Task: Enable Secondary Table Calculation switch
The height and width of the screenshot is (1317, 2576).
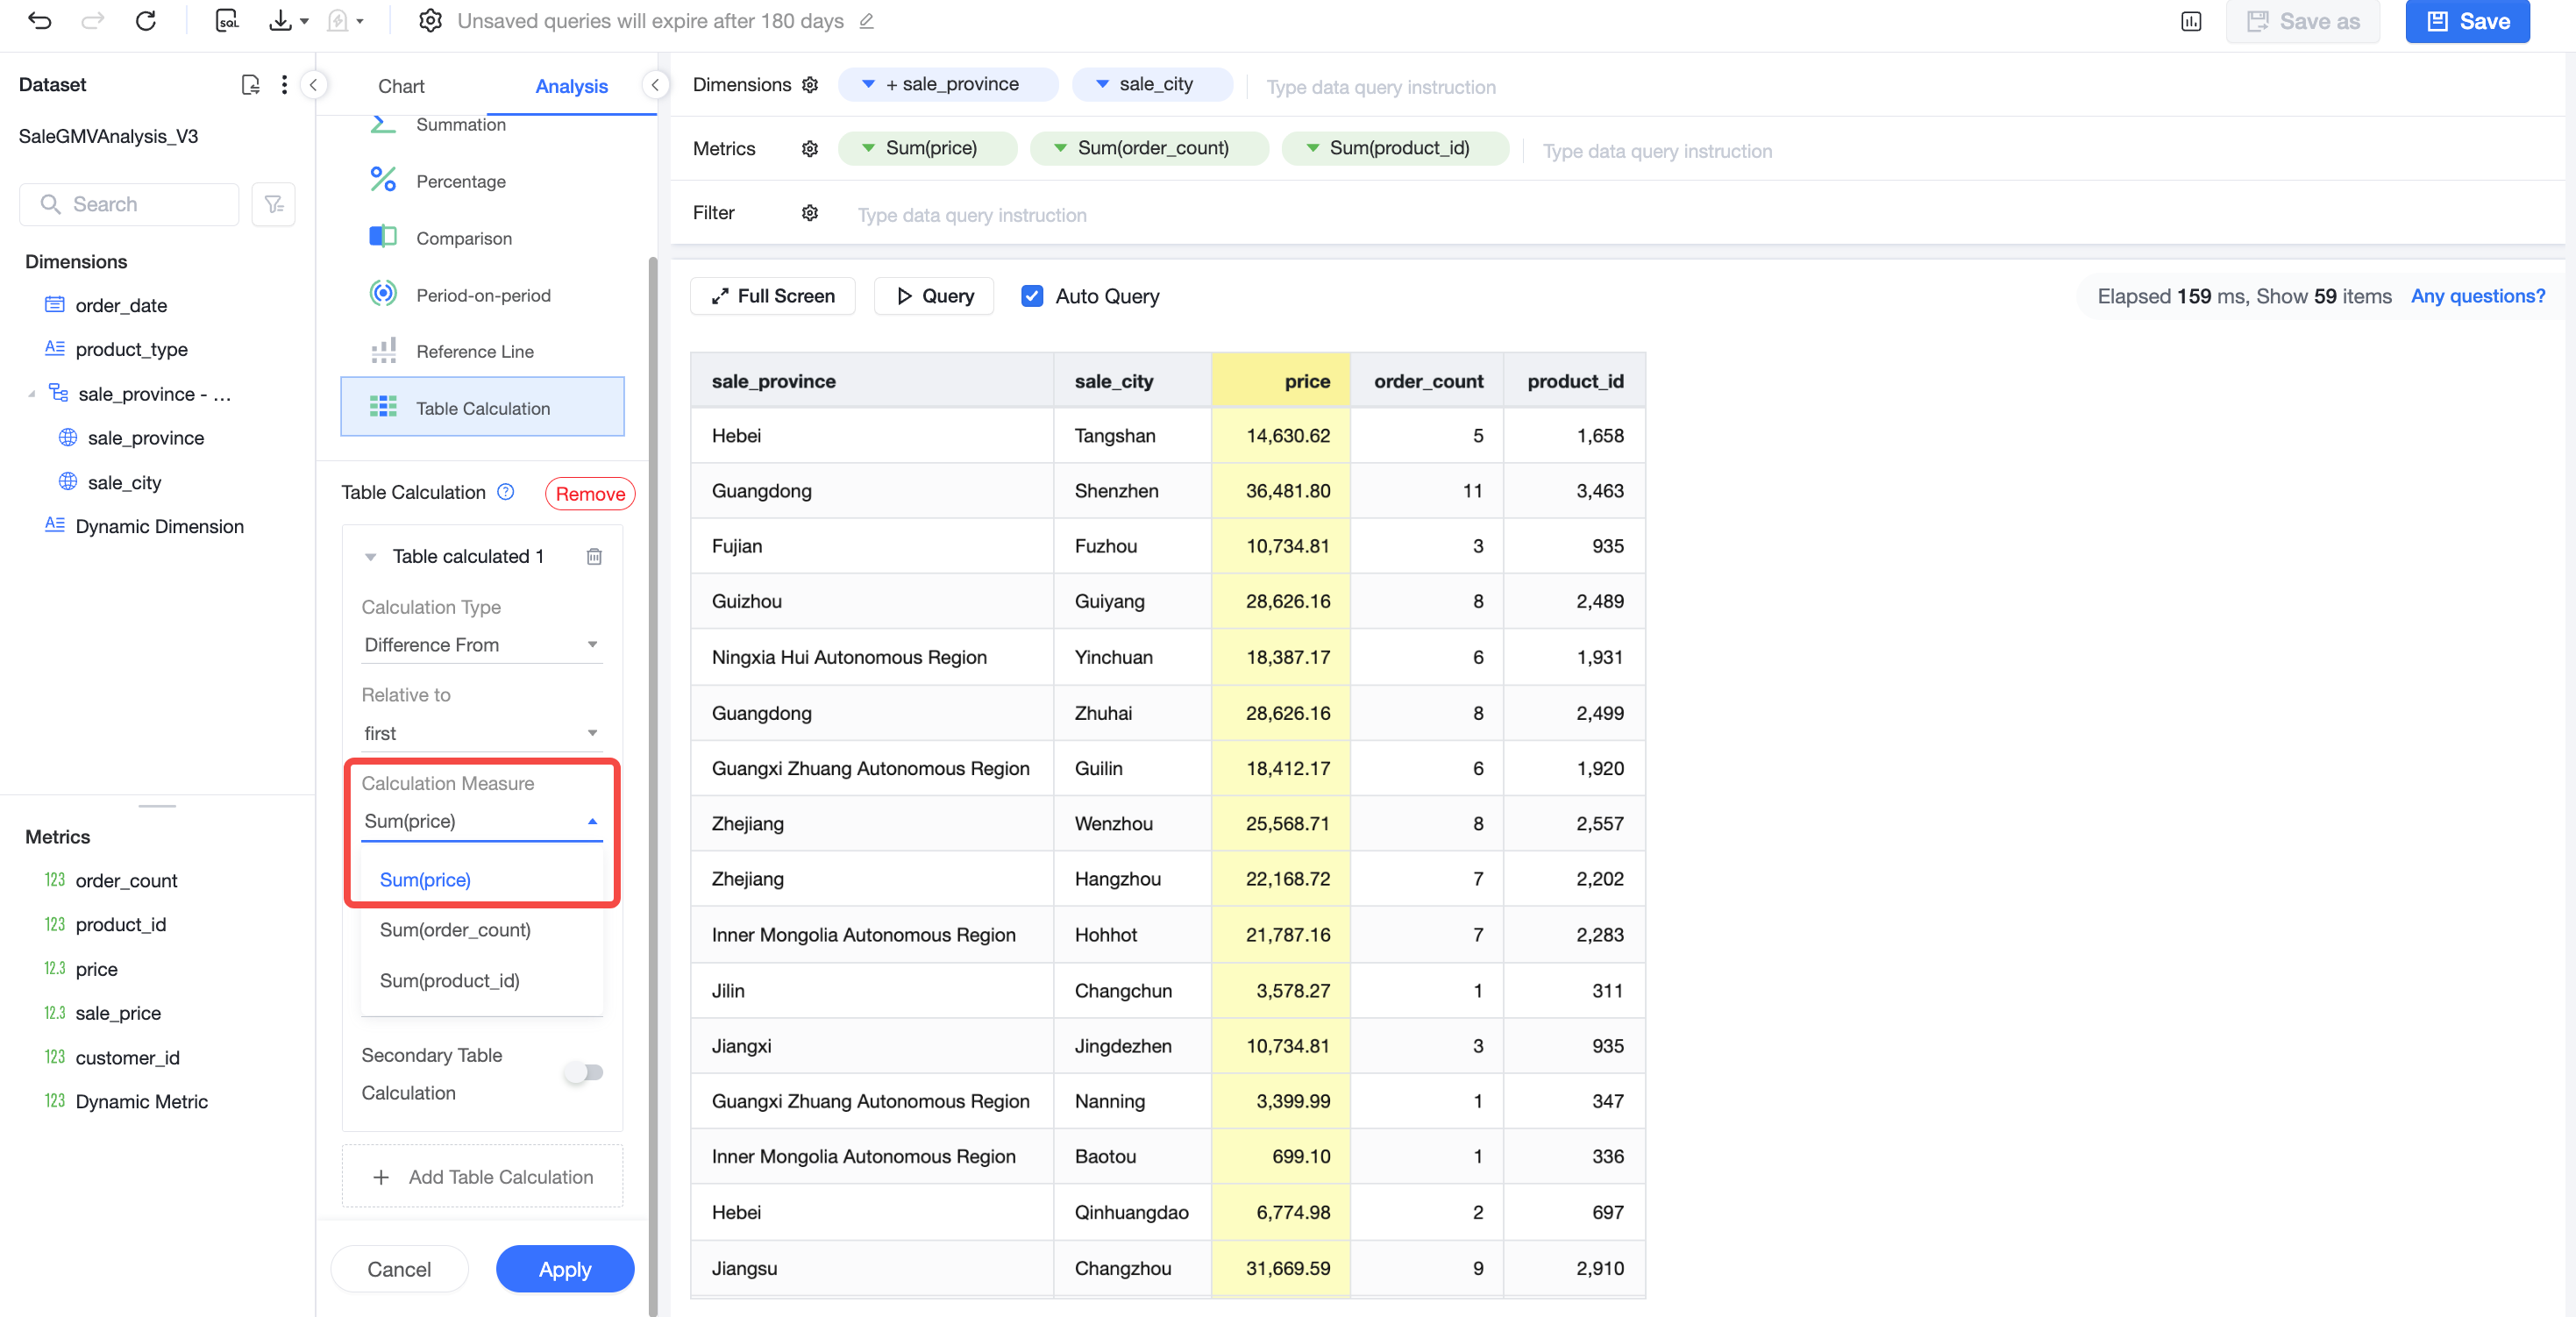Action: 584,1073
